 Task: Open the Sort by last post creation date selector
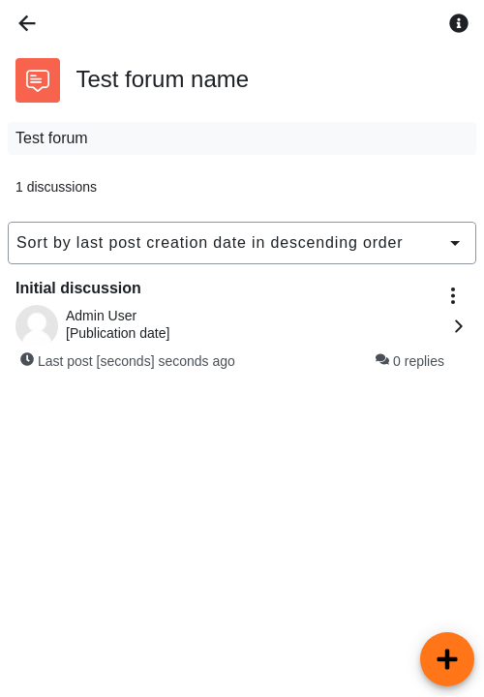(x=242, y=243)
